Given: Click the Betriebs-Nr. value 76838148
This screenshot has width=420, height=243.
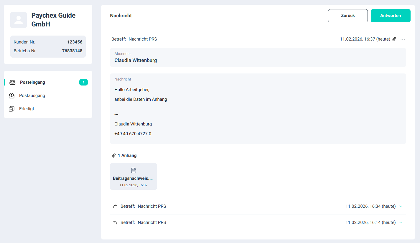Looking at the screenshot, I should pyautogui.click(x=72, y=51).
